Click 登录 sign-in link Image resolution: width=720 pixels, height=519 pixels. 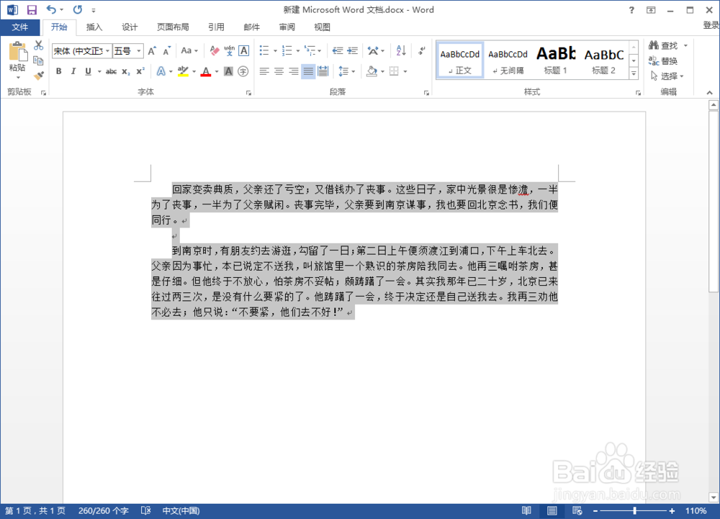point(711,25)
